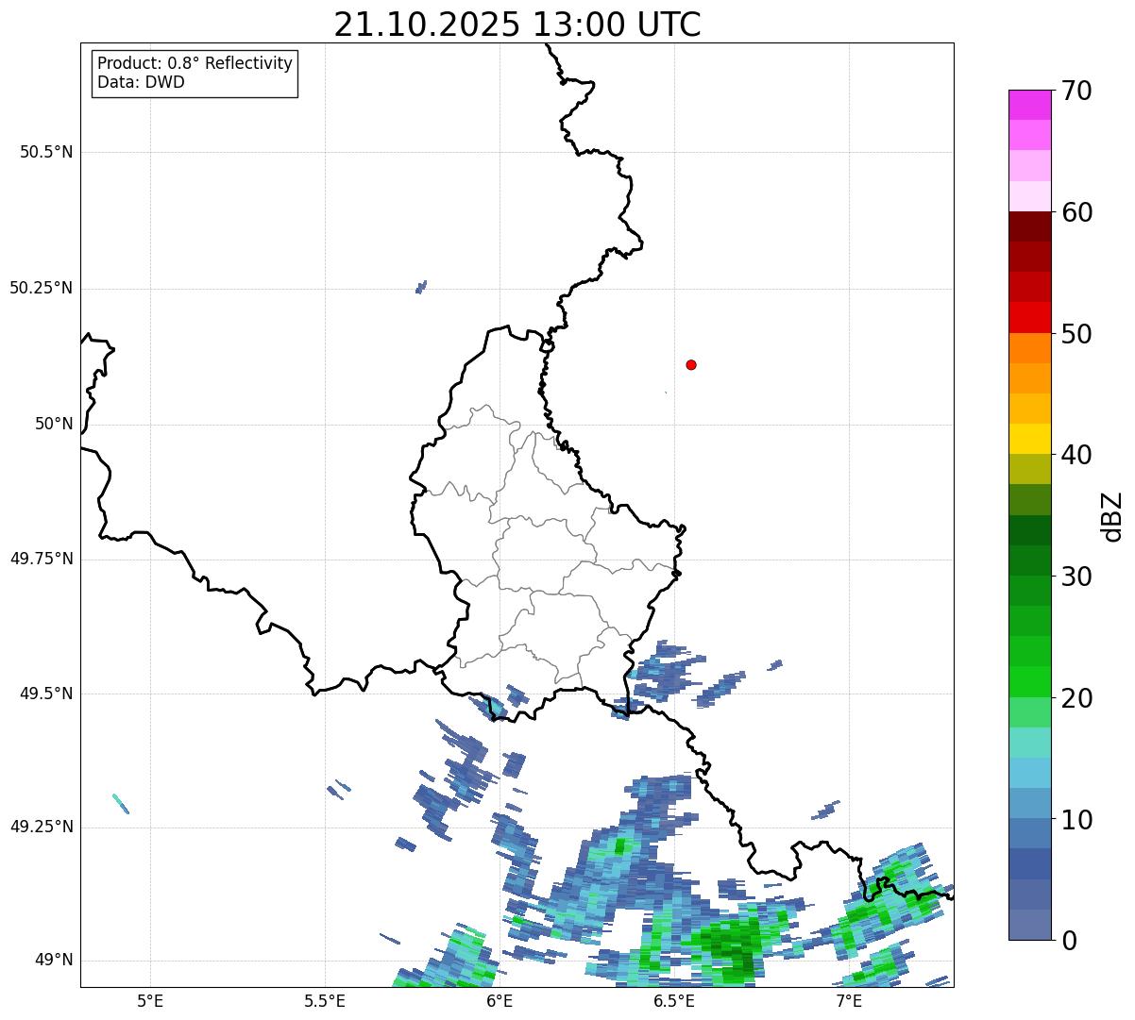The image size is (1135, 1020).
Task: Click the 30 tick on the colorbar
Action: point(1077,577)
